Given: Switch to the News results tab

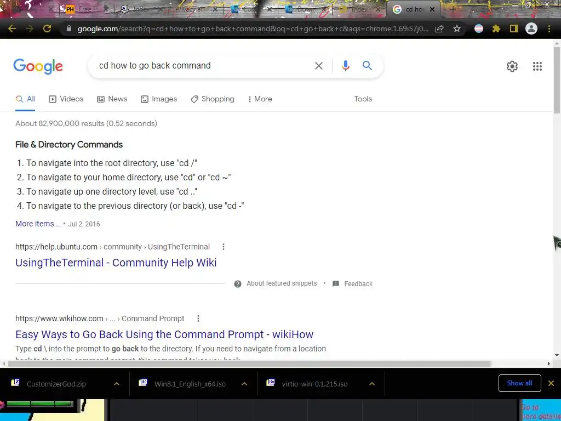Looking at the screenshot, I should click(112, 99).
